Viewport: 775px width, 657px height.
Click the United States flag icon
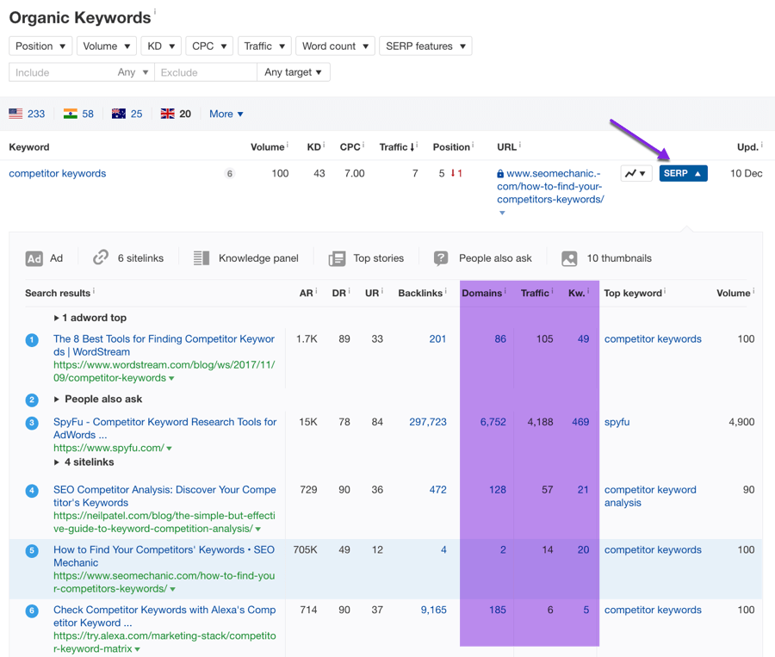pos(15,114)
